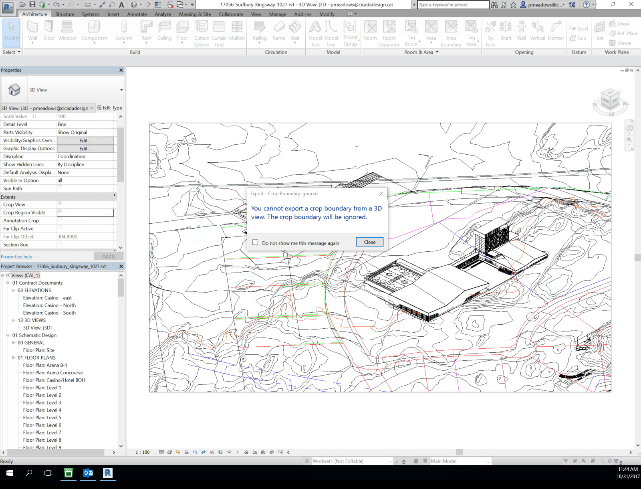641x489 pixels.
Task: Enable the Sun Path checkbox
Action: point(59,188)
